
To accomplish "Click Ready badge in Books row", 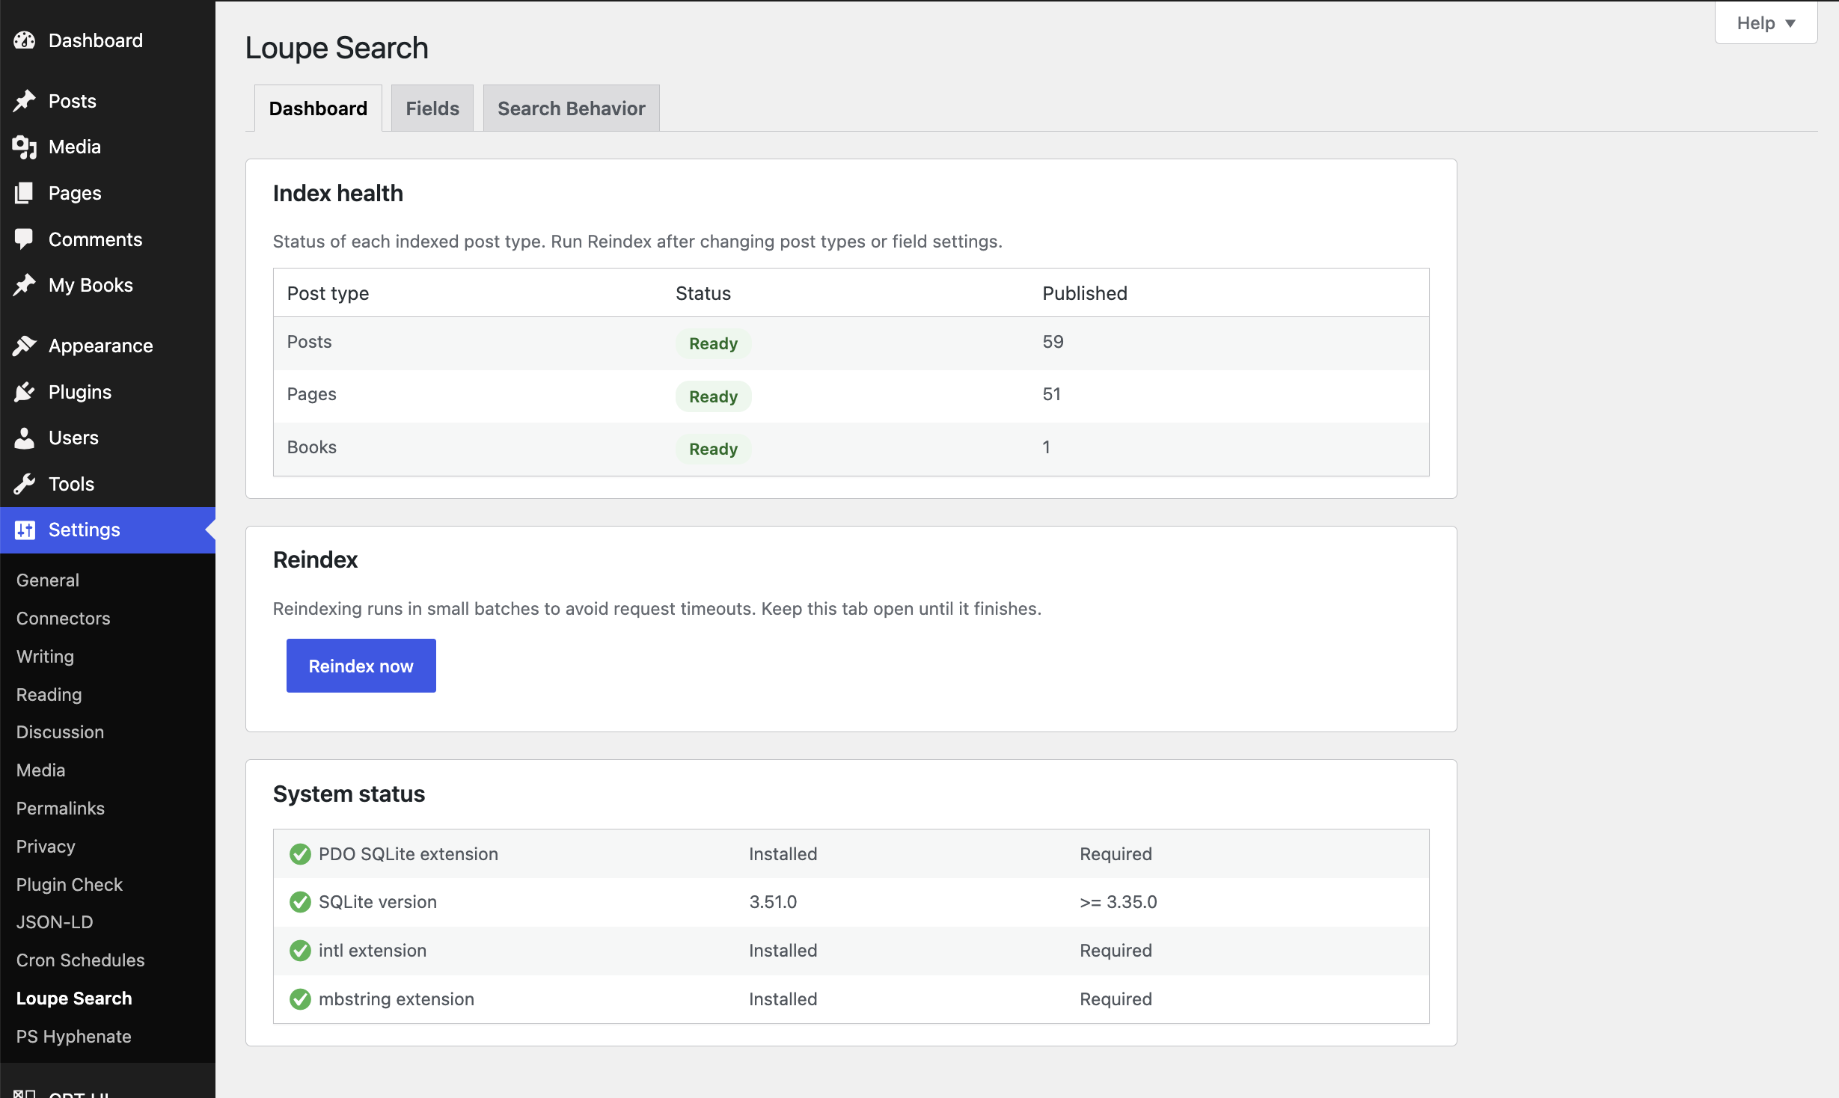I will tap(713, 449).
